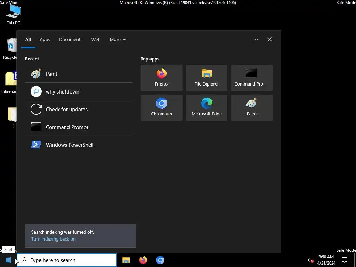Image resolution: width=356 pixels, height=267 pixels.
Task: Click the magnifier icon in search box
Action: 24,260
